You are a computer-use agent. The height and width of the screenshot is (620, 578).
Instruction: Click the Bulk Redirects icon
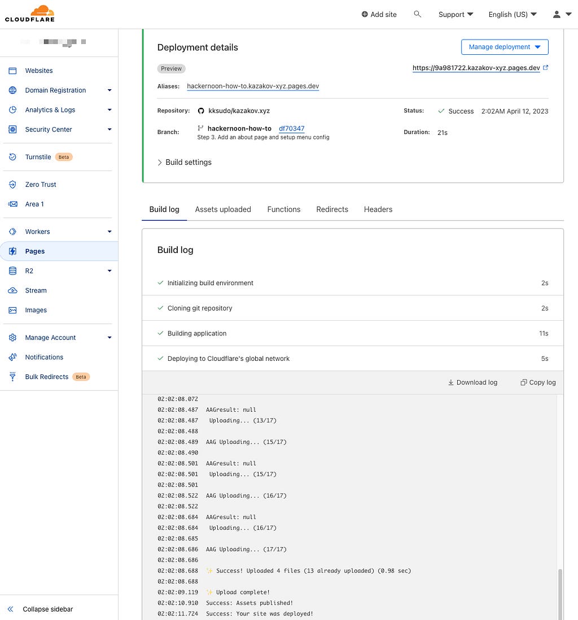[12, 377]
